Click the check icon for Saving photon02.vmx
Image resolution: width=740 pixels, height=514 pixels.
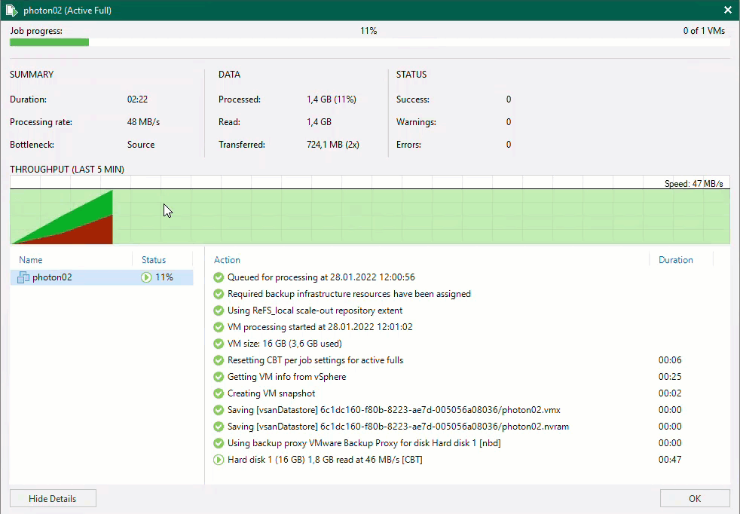[x=219, y=410]
